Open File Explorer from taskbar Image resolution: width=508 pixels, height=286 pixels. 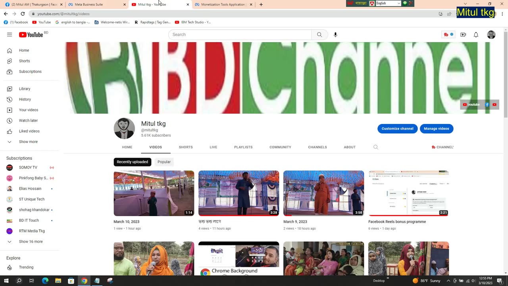point(58,281)
